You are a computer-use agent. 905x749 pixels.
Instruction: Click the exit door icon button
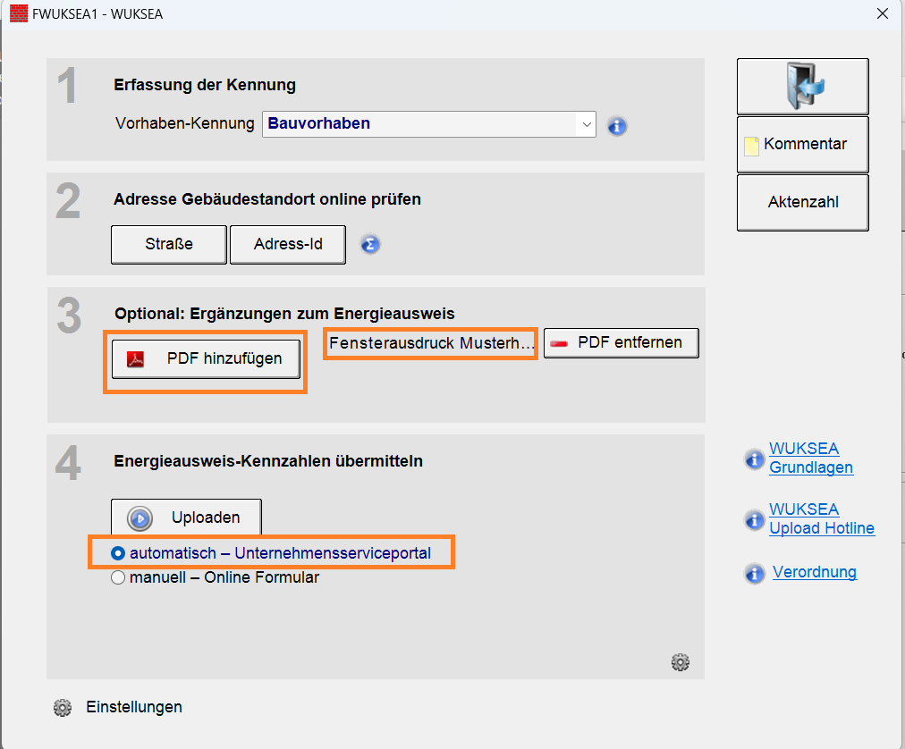[x=802, y=87]
